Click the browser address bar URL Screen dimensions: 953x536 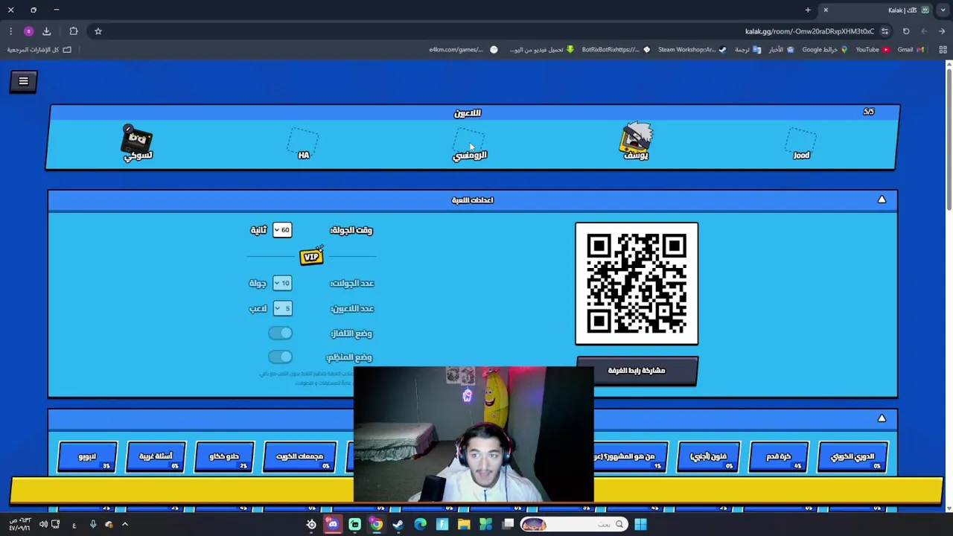pyautogui.click(x=809, y=31)
